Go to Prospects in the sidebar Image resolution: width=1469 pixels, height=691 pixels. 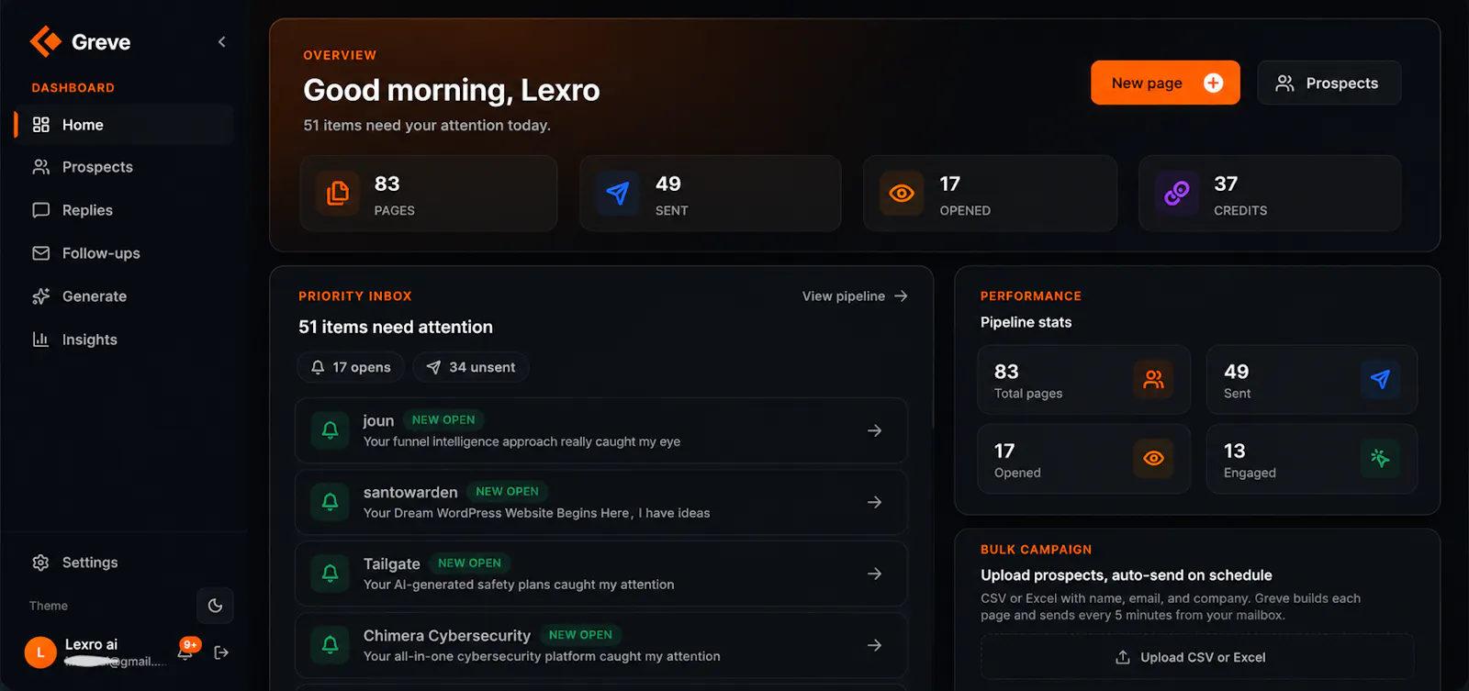point(125,167)
